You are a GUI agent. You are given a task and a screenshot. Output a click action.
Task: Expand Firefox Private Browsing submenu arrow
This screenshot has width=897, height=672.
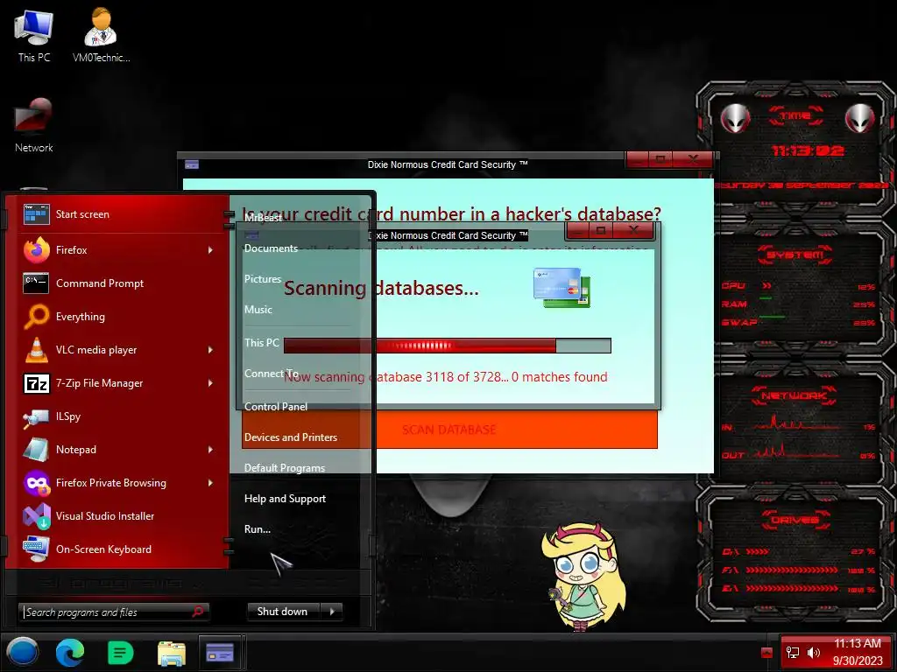pyautogui.click(x=210, y=483)
